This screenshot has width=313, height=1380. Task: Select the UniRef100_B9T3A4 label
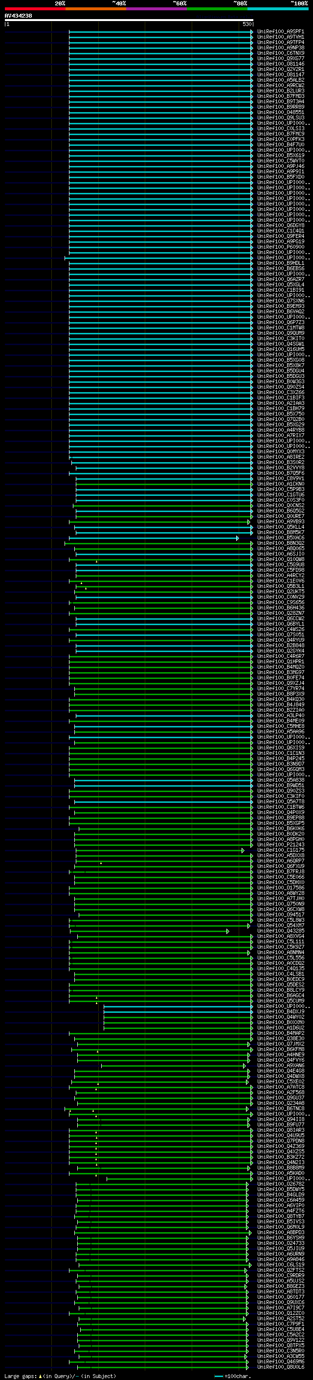coord(280,101)
